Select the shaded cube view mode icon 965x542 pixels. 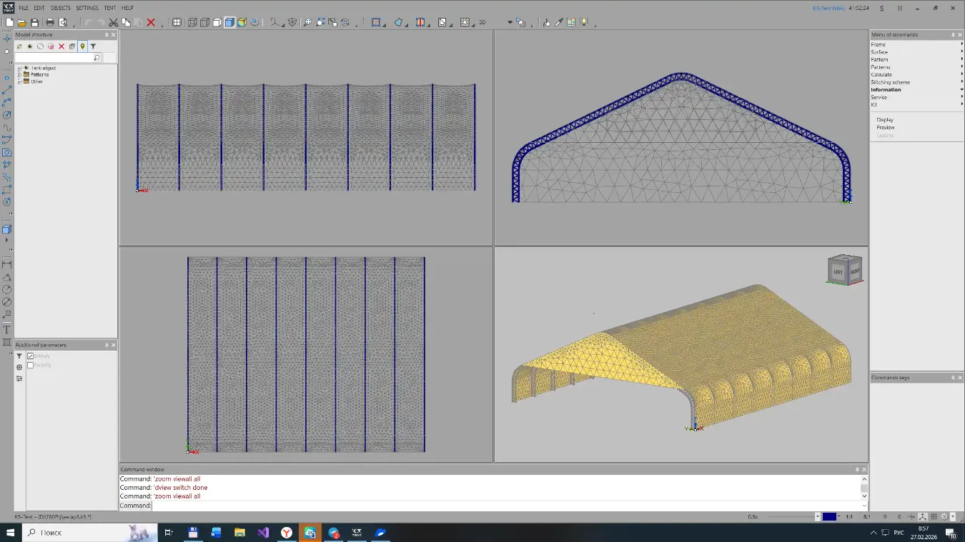pos(229,22)
